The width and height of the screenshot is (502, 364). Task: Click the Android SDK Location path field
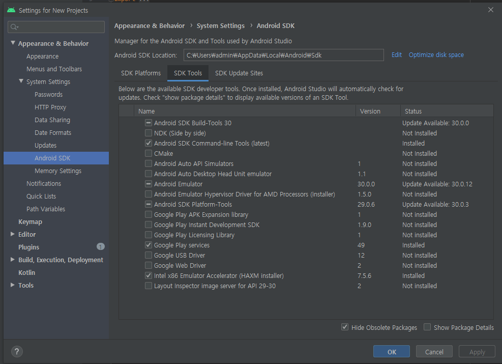284,55
